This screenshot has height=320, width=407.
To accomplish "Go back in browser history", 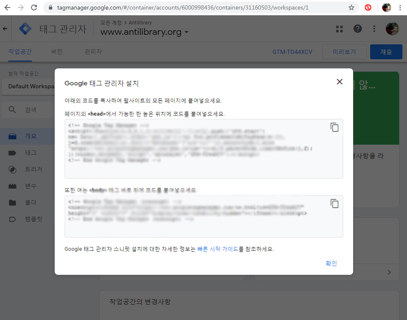I will [7, 7].
